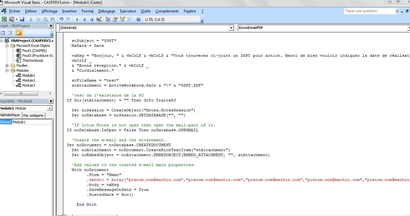Click the Stop (reset) execution icon
Image resolution: width=410 pixels, height=216 pixels.
click(x=92, y=19)
